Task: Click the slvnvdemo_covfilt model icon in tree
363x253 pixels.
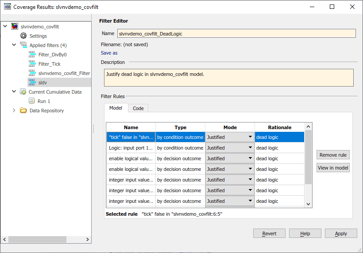Action: [x=15, y=27]
